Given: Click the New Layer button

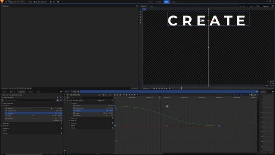Looking at the screenshot, I should [107, 95].
